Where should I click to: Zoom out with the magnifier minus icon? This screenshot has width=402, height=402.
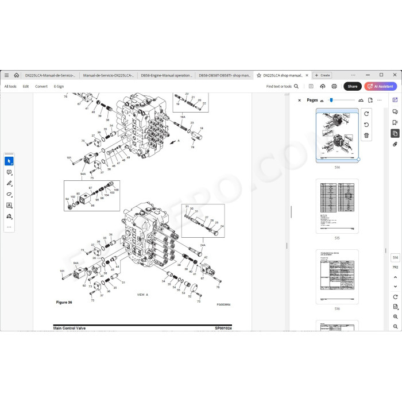coord(395,326)
